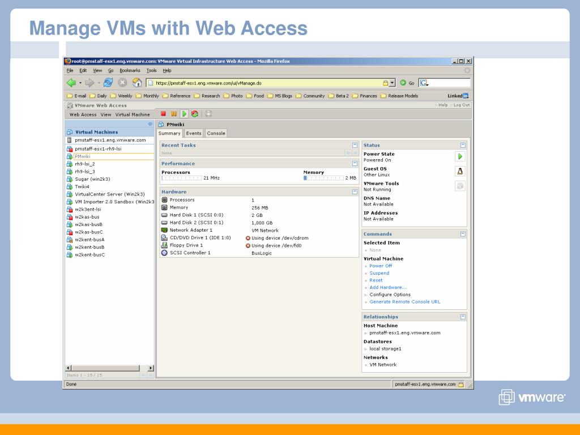Select VirtualCenter Server (Win2k3) in the list

click(110, 194)
